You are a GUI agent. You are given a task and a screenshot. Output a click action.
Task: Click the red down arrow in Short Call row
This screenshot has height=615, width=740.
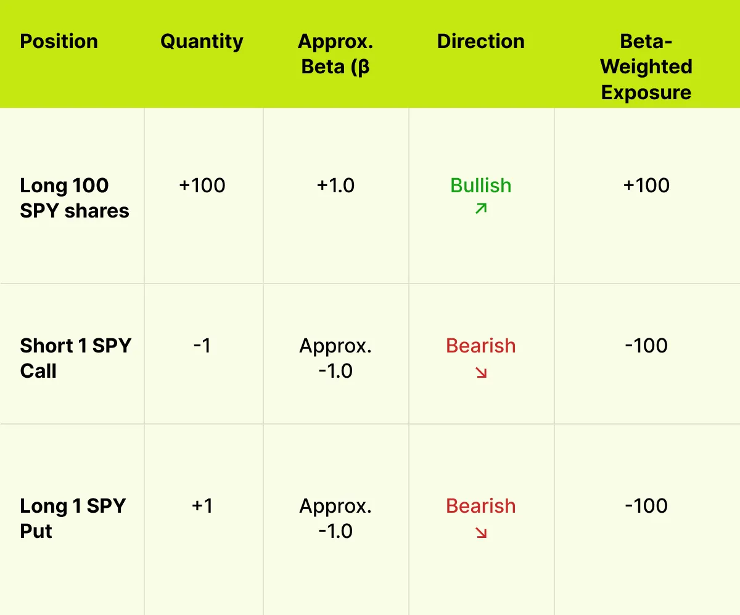click(481, 372)
